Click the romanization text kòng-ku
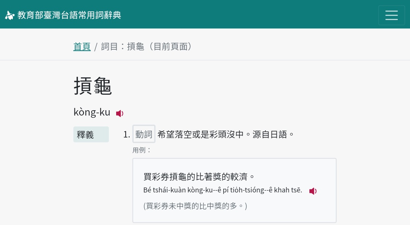Image resolution: width=410 pixels, height=225 pixels. coord(92,112)
